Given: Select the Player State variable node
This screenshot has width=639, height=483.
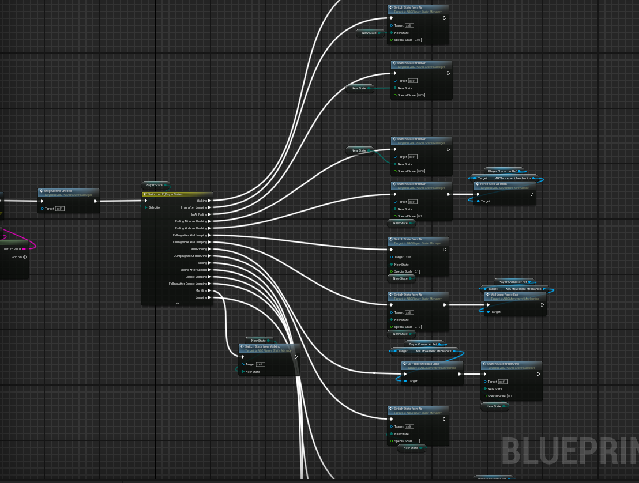Looking at the screenshot, I should [154, 185].
